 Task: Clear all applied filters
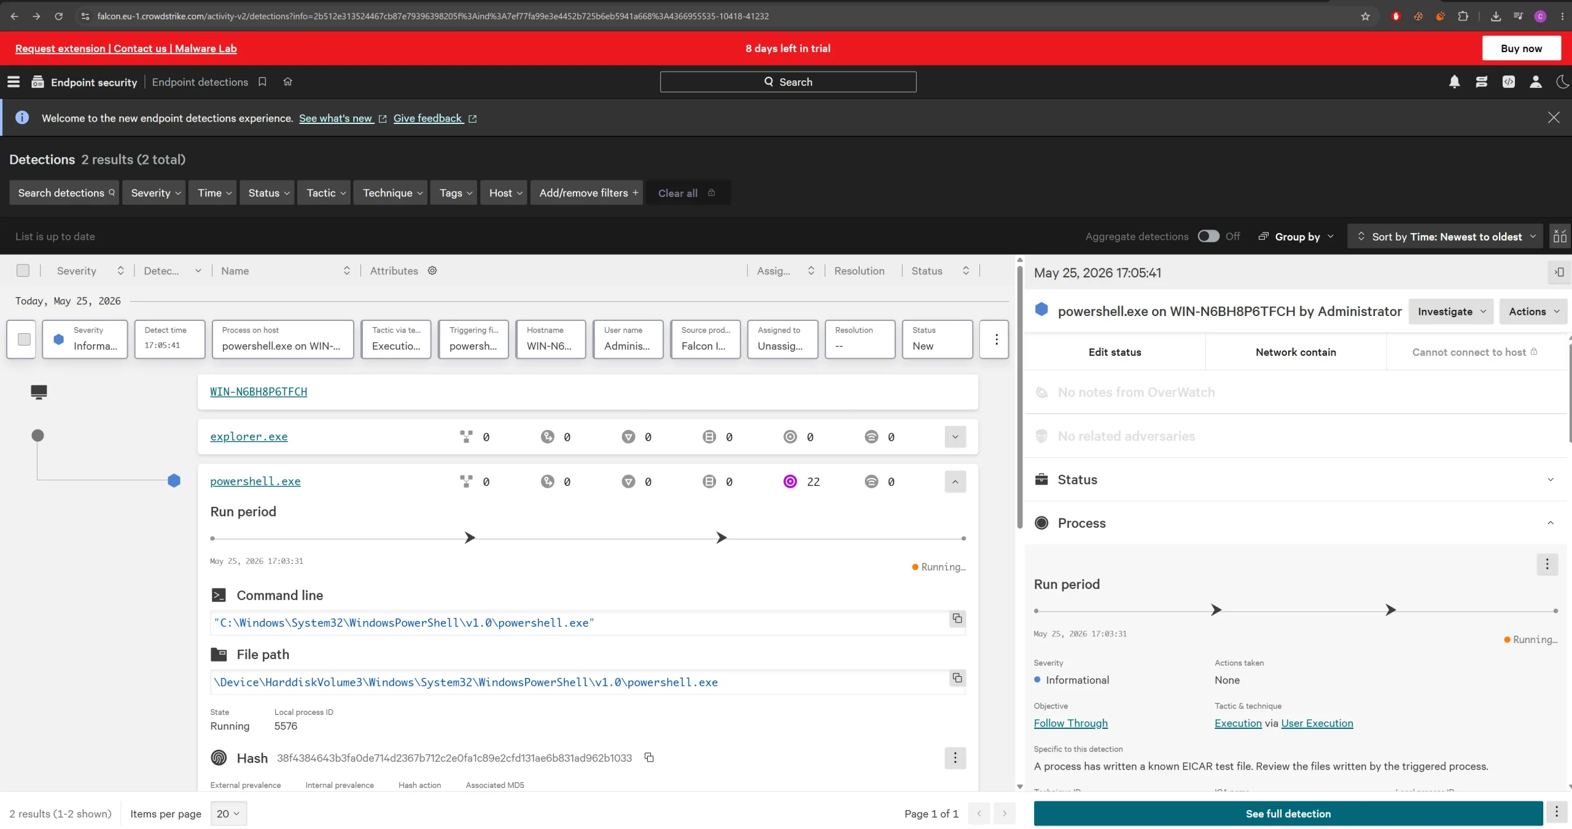(x=687, y=193)
